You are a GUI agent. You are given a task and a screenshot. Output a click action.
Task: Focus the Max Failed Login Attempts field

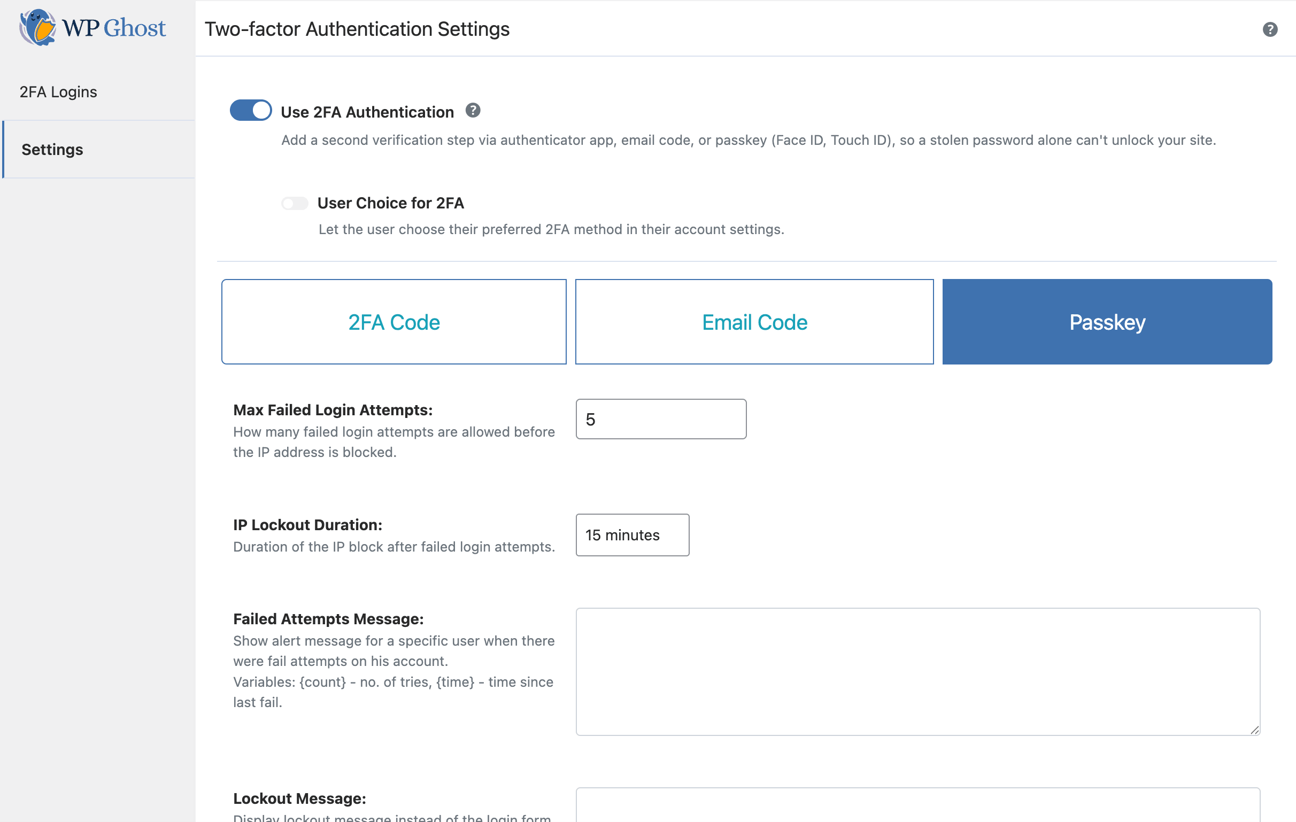[x=660, y=419]
